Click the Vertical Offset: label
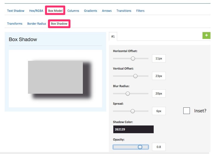This screenshot has height=154, width=211. (123, 69)
